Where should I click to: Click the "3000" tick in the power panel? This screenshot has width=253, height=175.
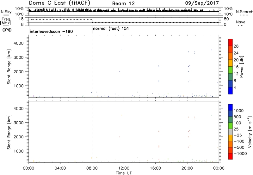19,57
